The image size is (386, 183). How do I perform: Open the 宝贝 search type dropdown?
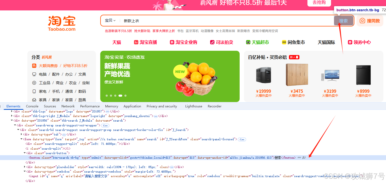(x=110, y=21)
